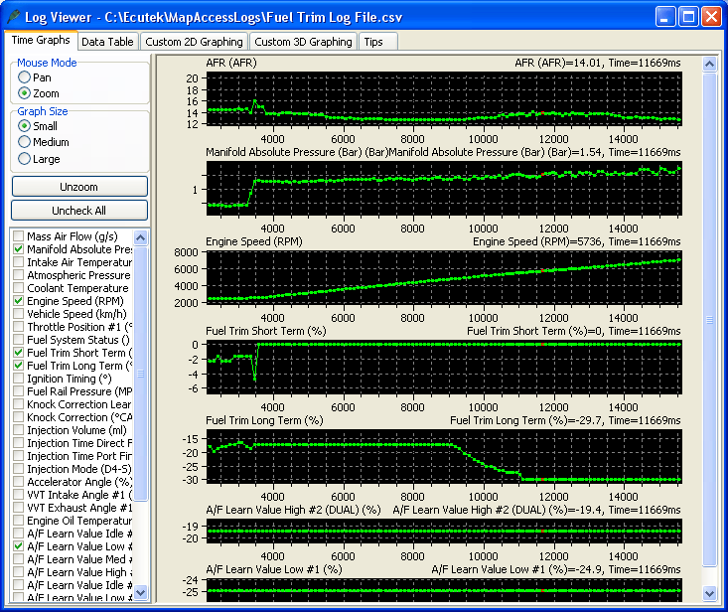Enable Fuel System Status checkbox

pyautogui.click(x=19, y=340)
